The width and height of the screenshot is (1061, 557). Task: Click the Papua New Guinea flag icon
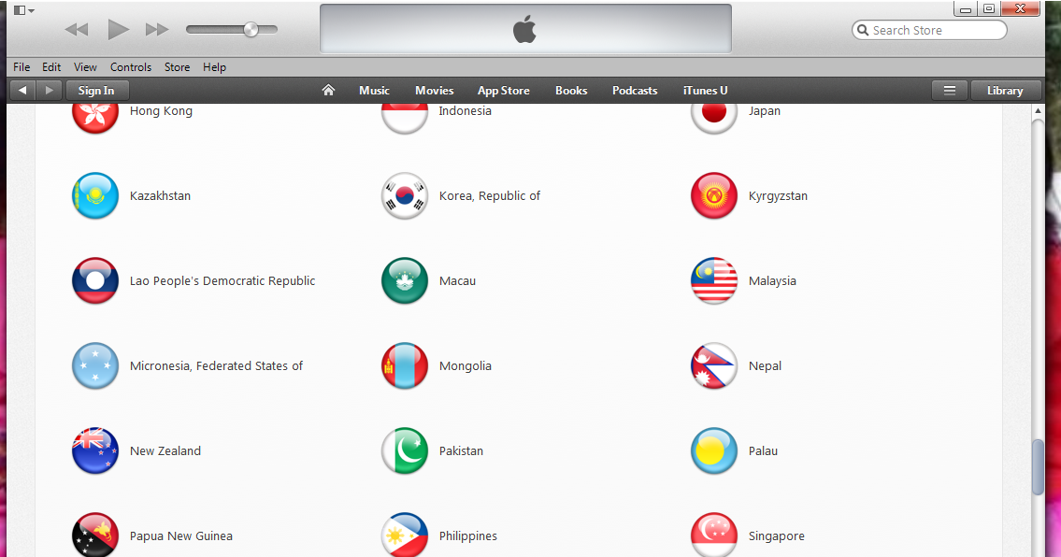pyautogui.click(x=95, y=535)
